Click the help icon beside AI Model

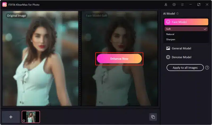coord(178,14)
